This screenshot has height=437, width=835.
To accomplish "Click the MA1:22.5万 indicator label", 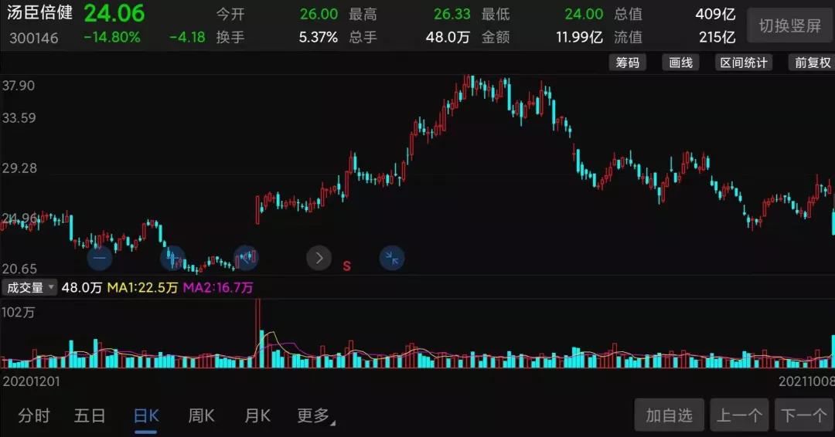I will [x=142, y=288].
